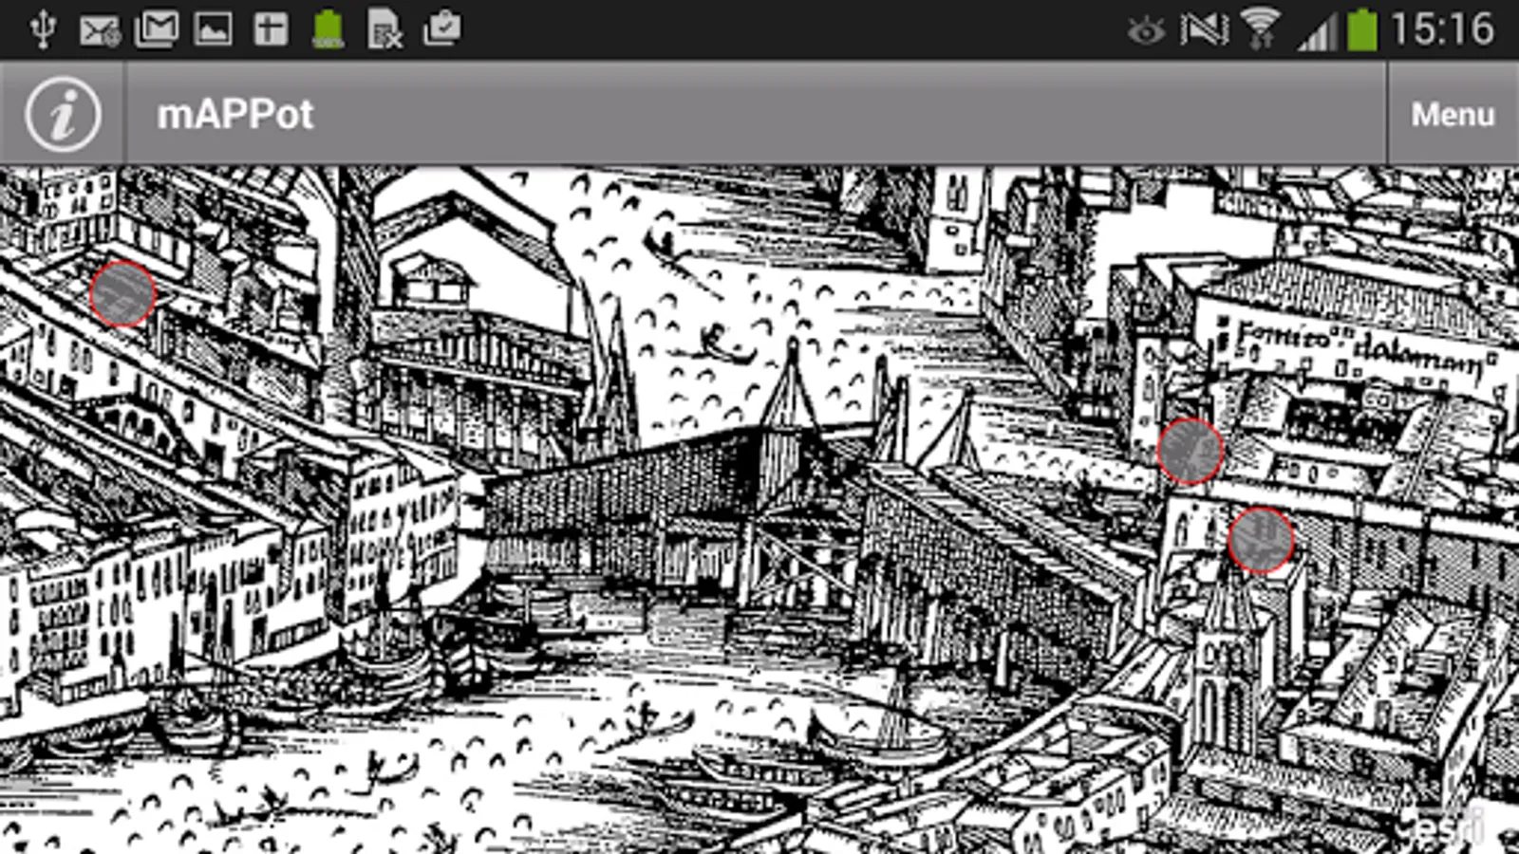This screenshot has width=1519, height=854.
Task: Open the info screen via the i icon
Action: tap(63, 114)
